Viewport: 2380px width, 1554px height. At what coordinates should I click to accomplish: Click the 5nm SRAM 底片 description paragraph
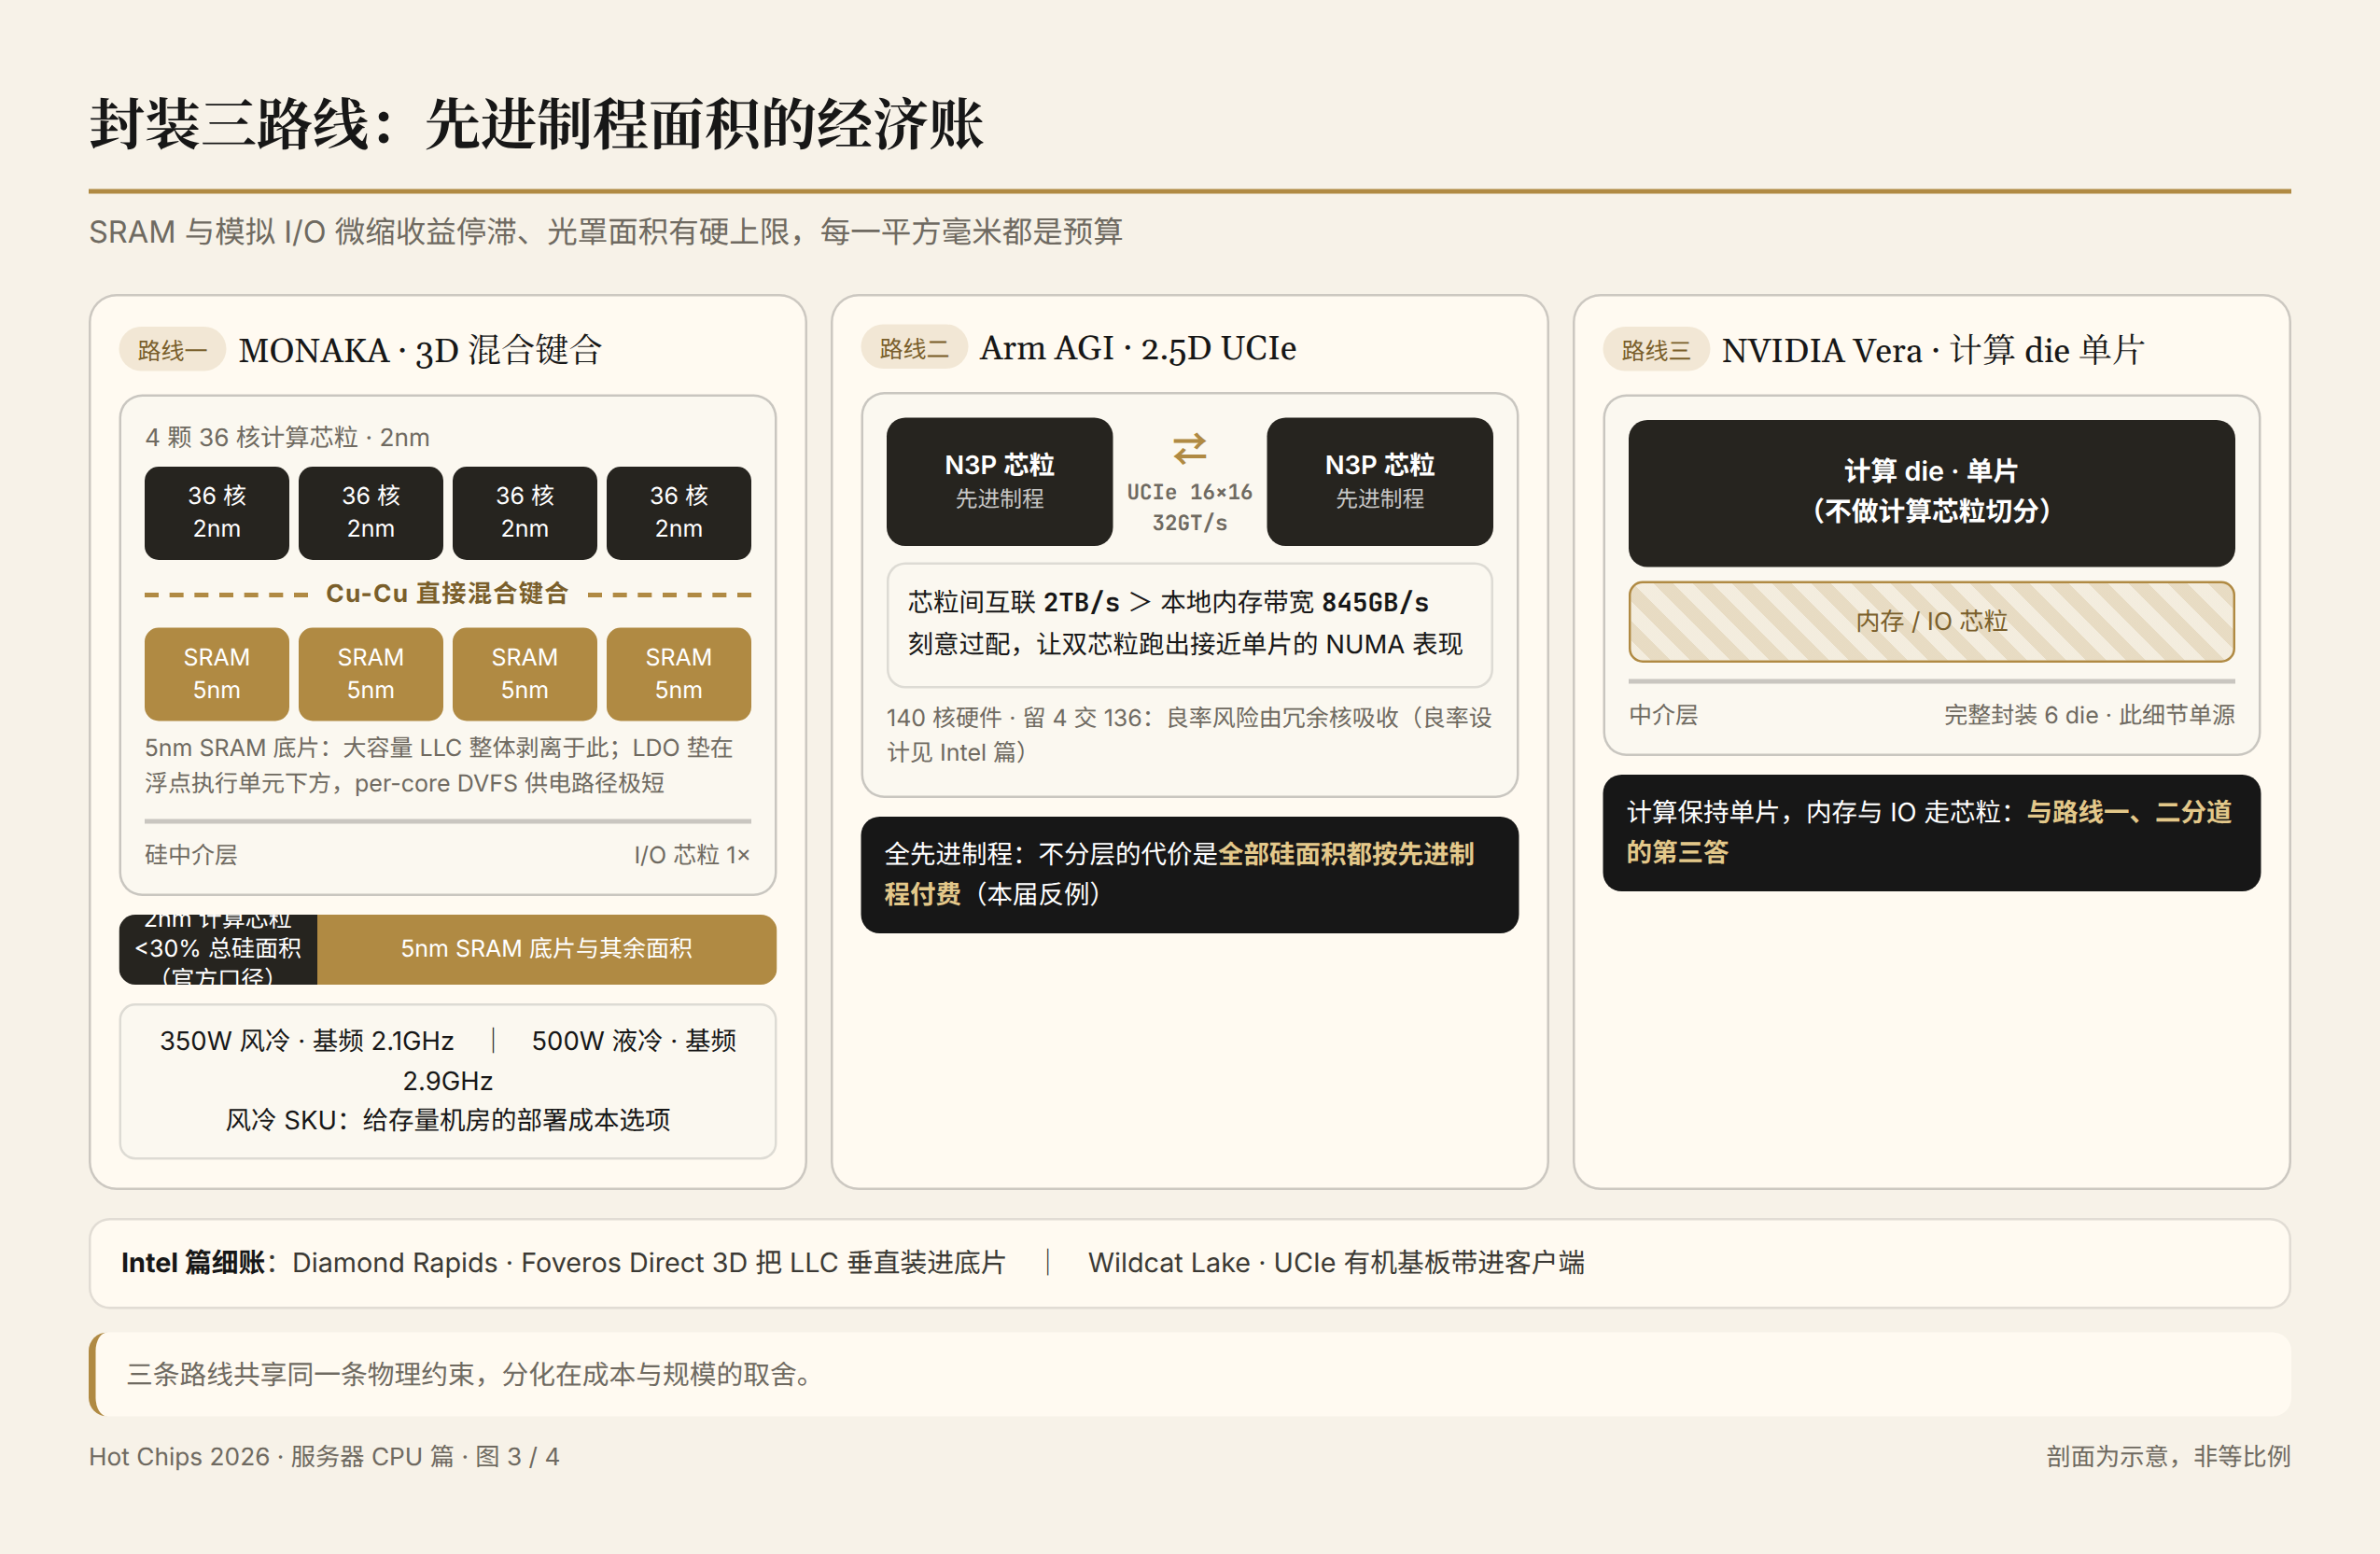coord(439,765)
